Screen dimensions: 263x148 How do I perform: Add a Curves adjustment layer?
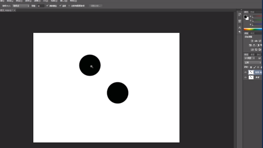click(x=260, y=41)
